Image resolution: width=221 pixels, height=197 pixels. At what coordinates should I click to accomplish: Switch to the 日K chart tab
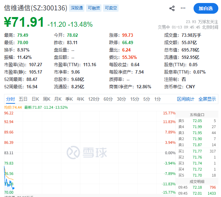coord(35,99)
